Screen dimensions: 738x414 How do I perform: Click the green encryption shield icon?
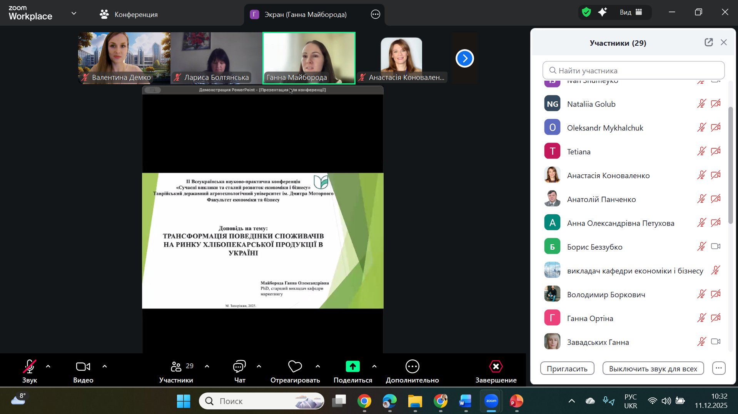[x=586, y=12]
